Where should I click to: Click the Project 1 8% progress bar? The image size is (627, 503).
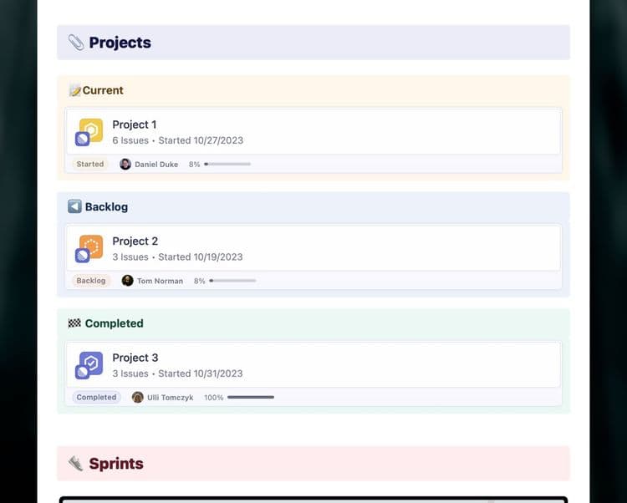(227, 165)
